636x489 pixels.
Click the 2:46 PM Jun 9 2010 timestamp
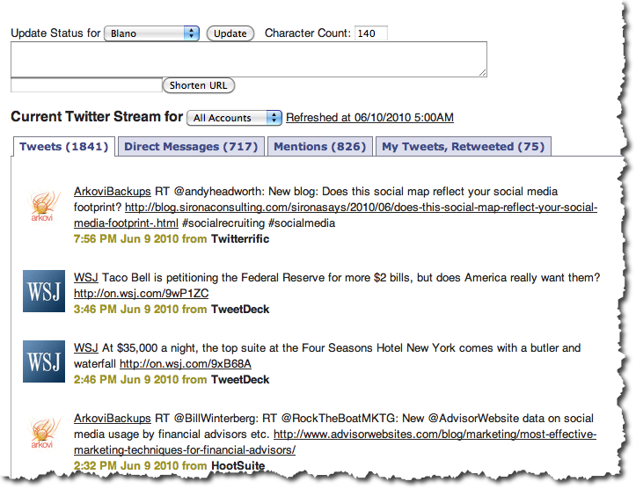(126, 380)
